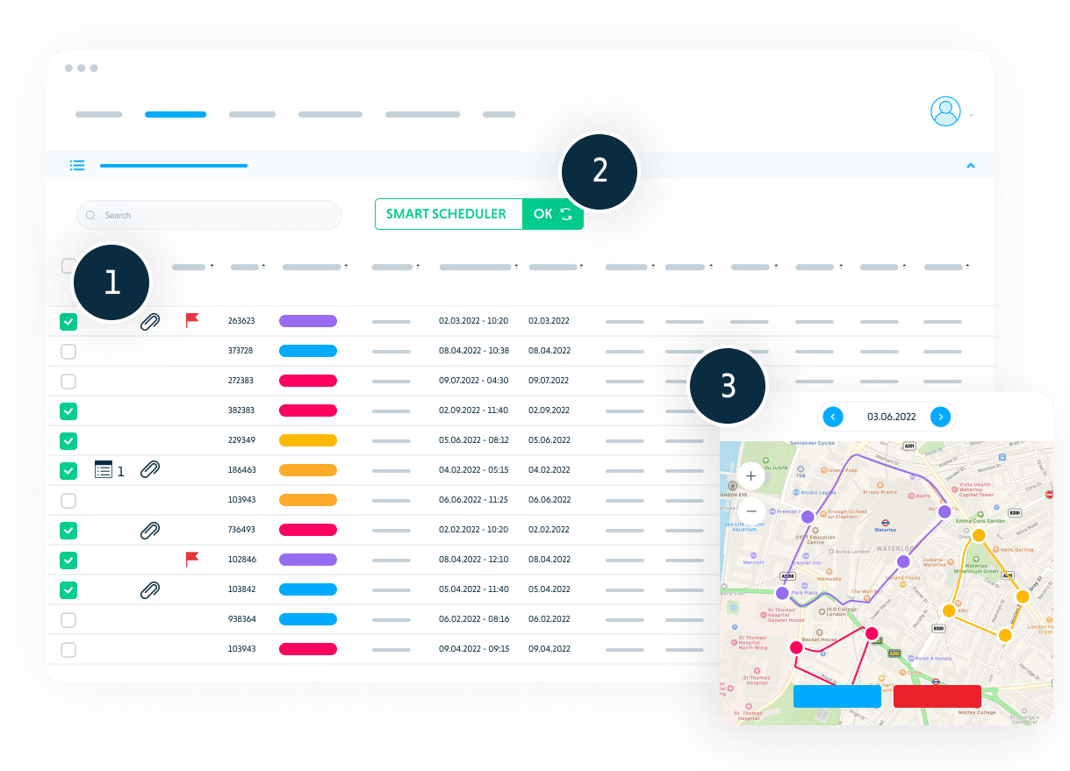Click the red flag in row 102846
Viewport: 1070px width, 771px height.
coord(192,560)
